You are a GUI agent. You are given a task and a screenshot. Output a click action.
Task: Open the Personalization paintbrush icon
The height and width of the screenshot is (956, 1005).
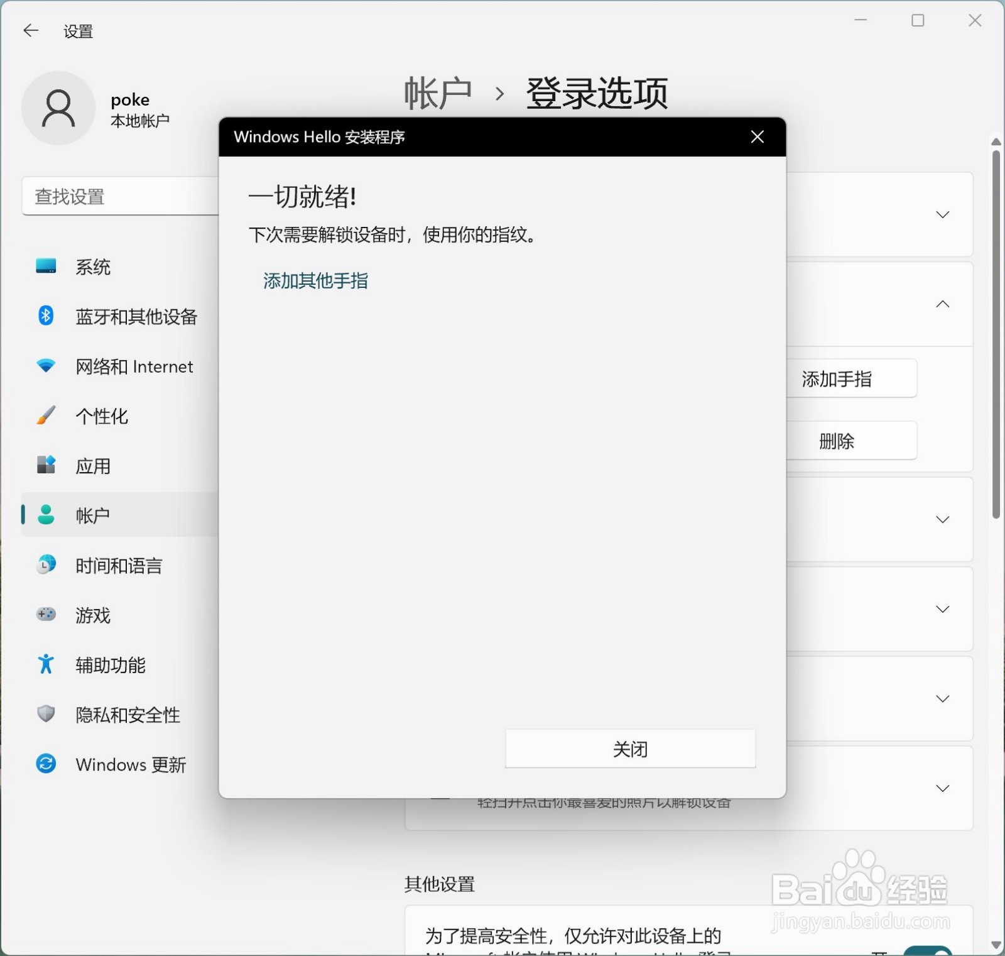click(46, 415)
